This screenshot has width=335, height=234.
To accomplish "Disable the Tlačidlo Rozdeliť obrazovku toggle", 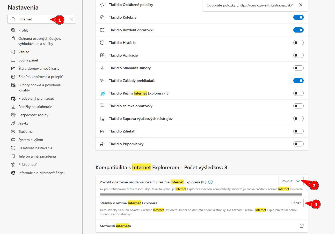I will [x=298, y=30].
